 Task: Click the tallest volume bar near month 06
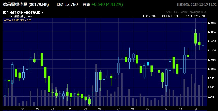(96, 85)
